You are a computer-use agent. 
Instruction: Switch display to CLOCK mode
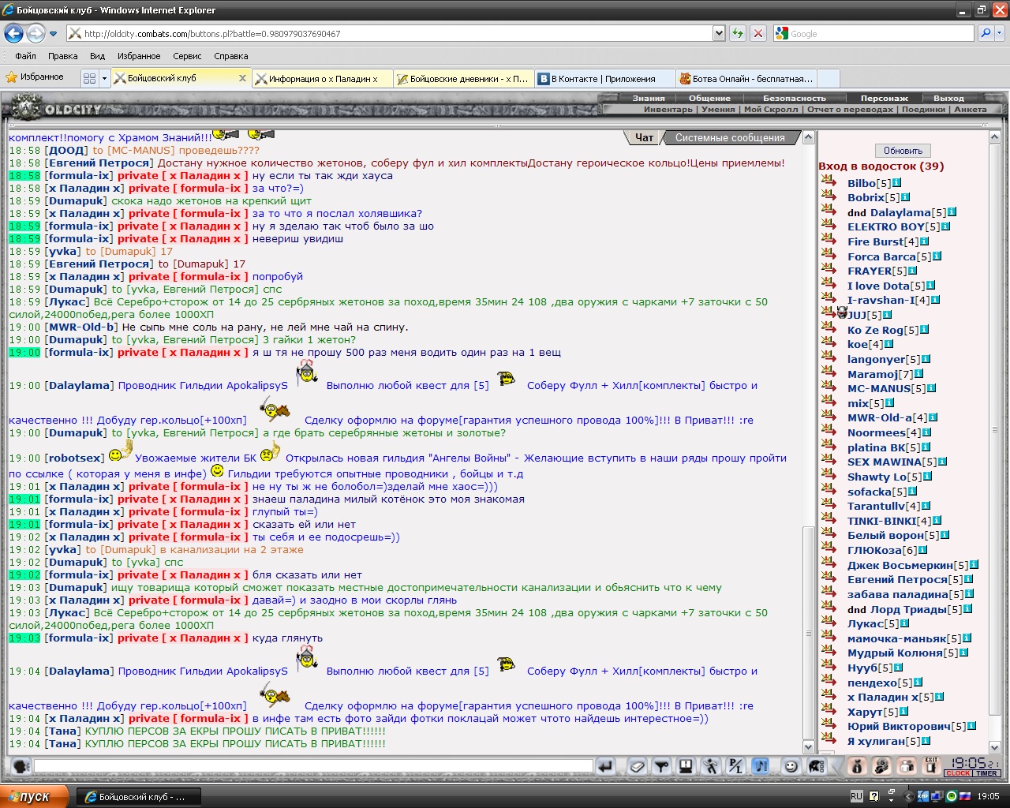[958, 773]
